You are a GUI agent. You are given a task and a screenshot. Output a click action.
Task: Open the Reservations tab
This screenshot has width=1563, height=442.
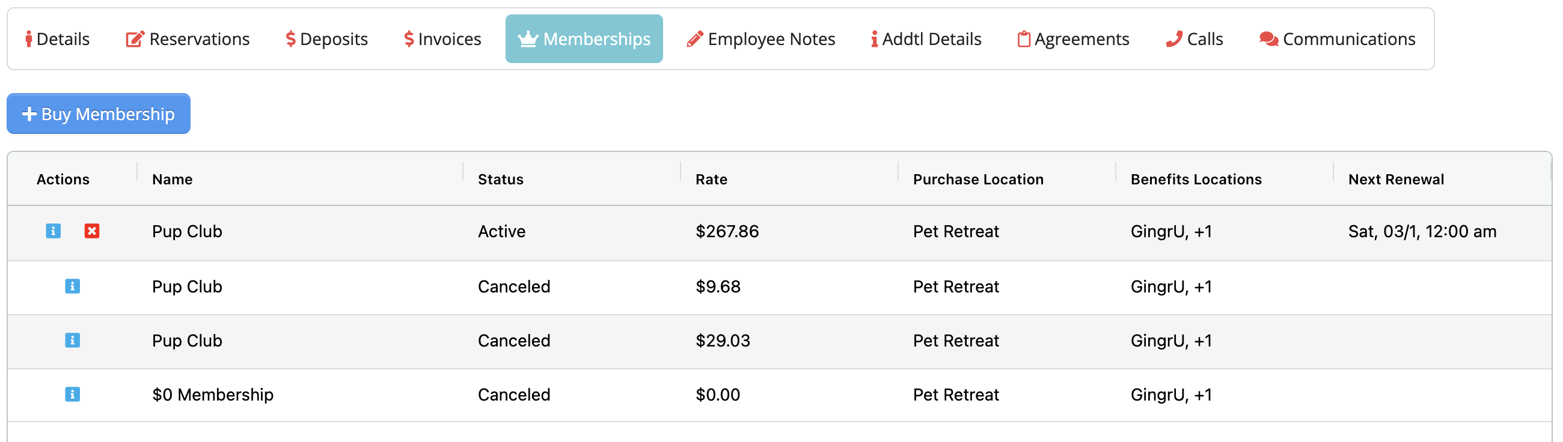(188, 39)
